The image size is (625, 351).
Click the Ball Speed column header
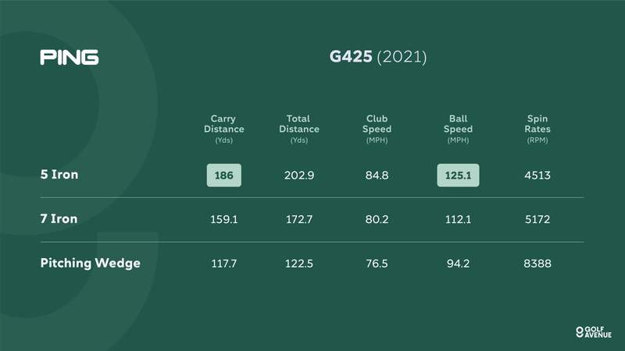click(x=458, y=129)
